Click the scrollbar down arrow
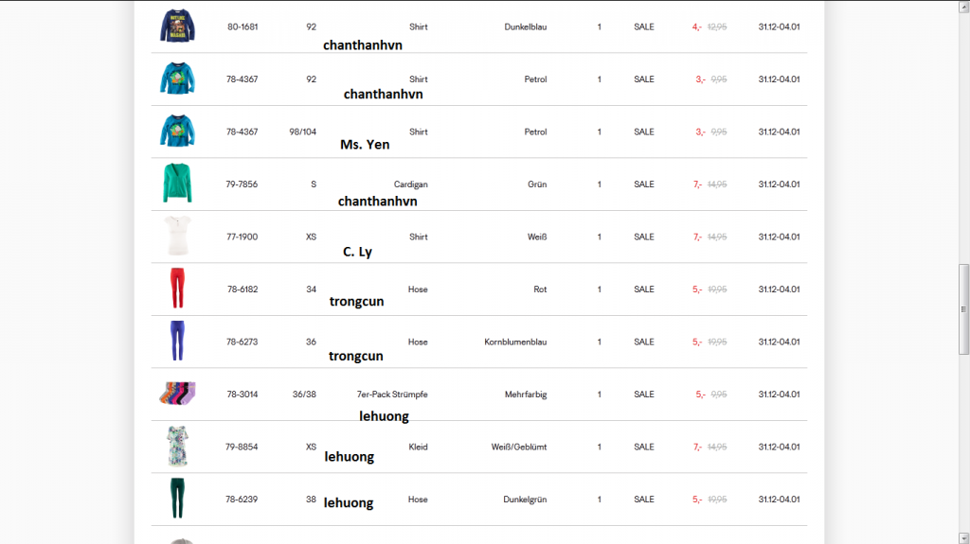Viewport: 970px width, 544px height. point(963,536)
